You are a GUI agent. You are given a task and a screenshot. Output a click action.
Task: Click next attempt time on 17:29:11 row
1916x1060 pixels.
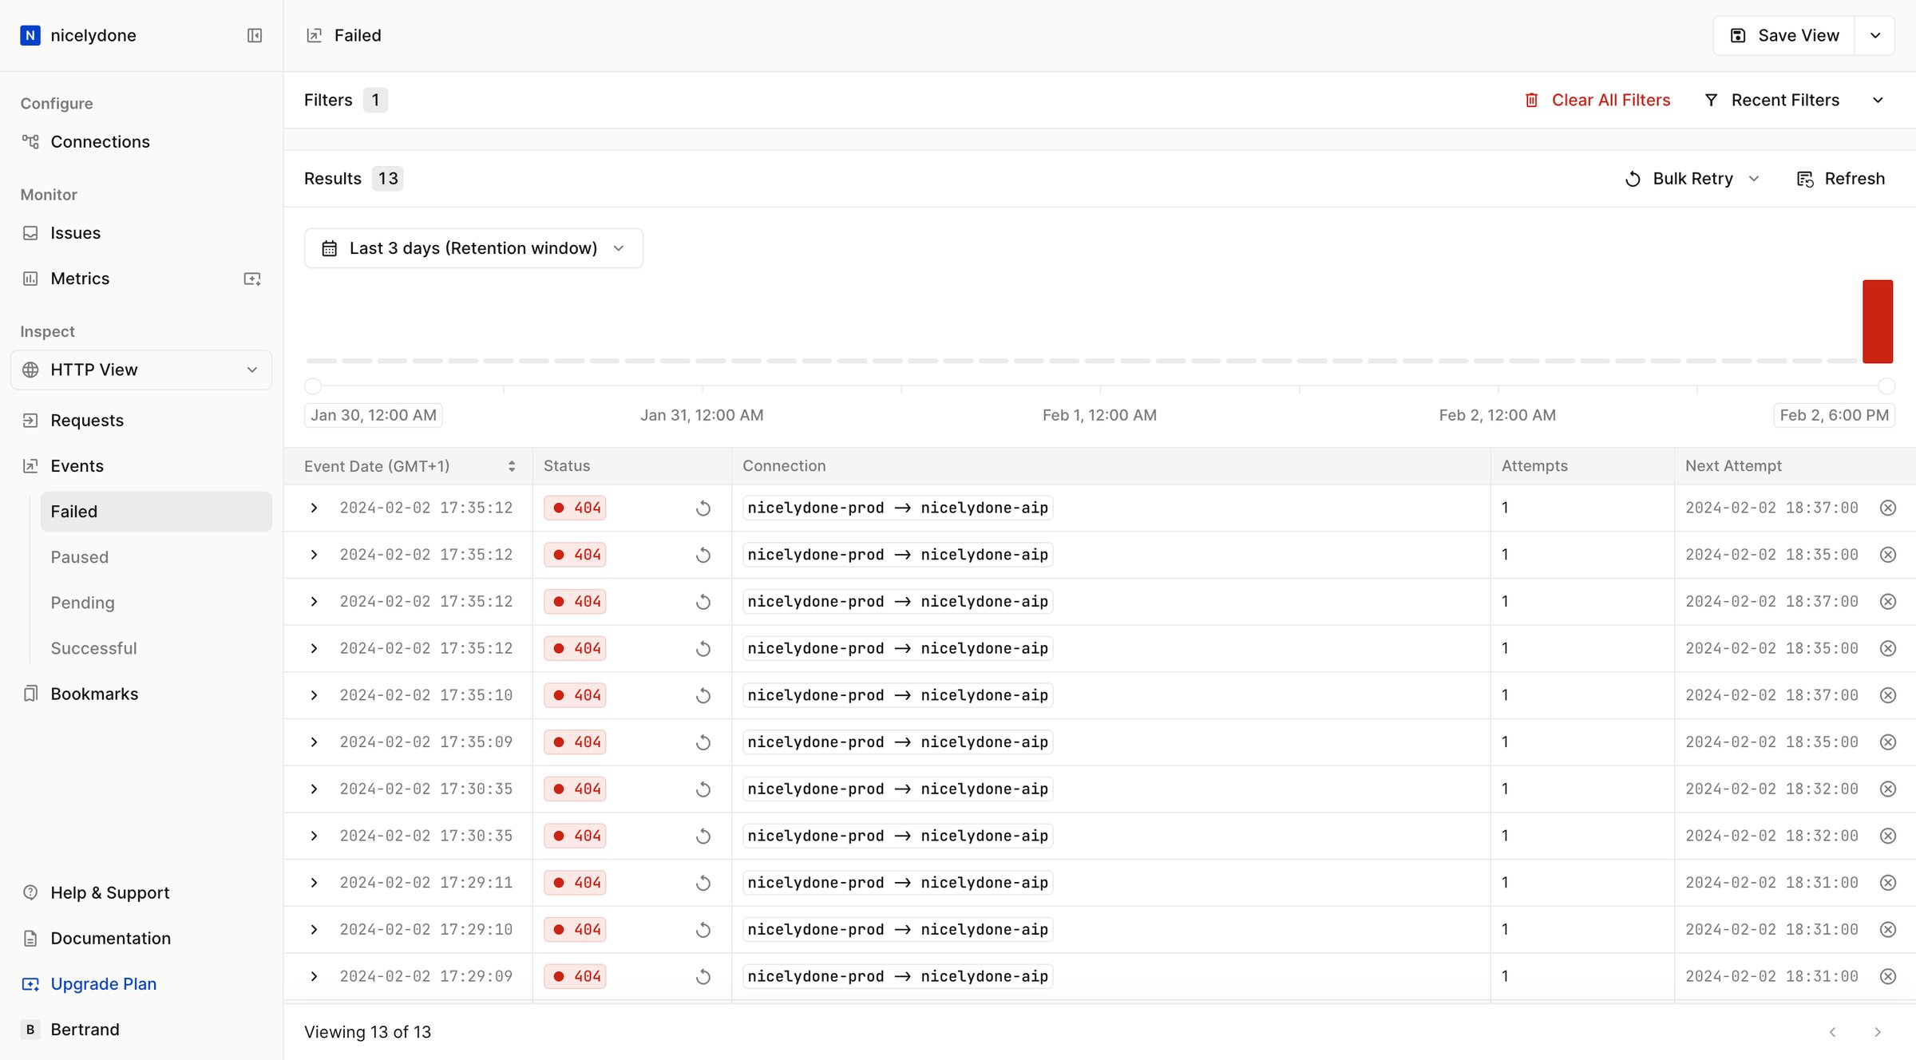tap(1772, 883)
